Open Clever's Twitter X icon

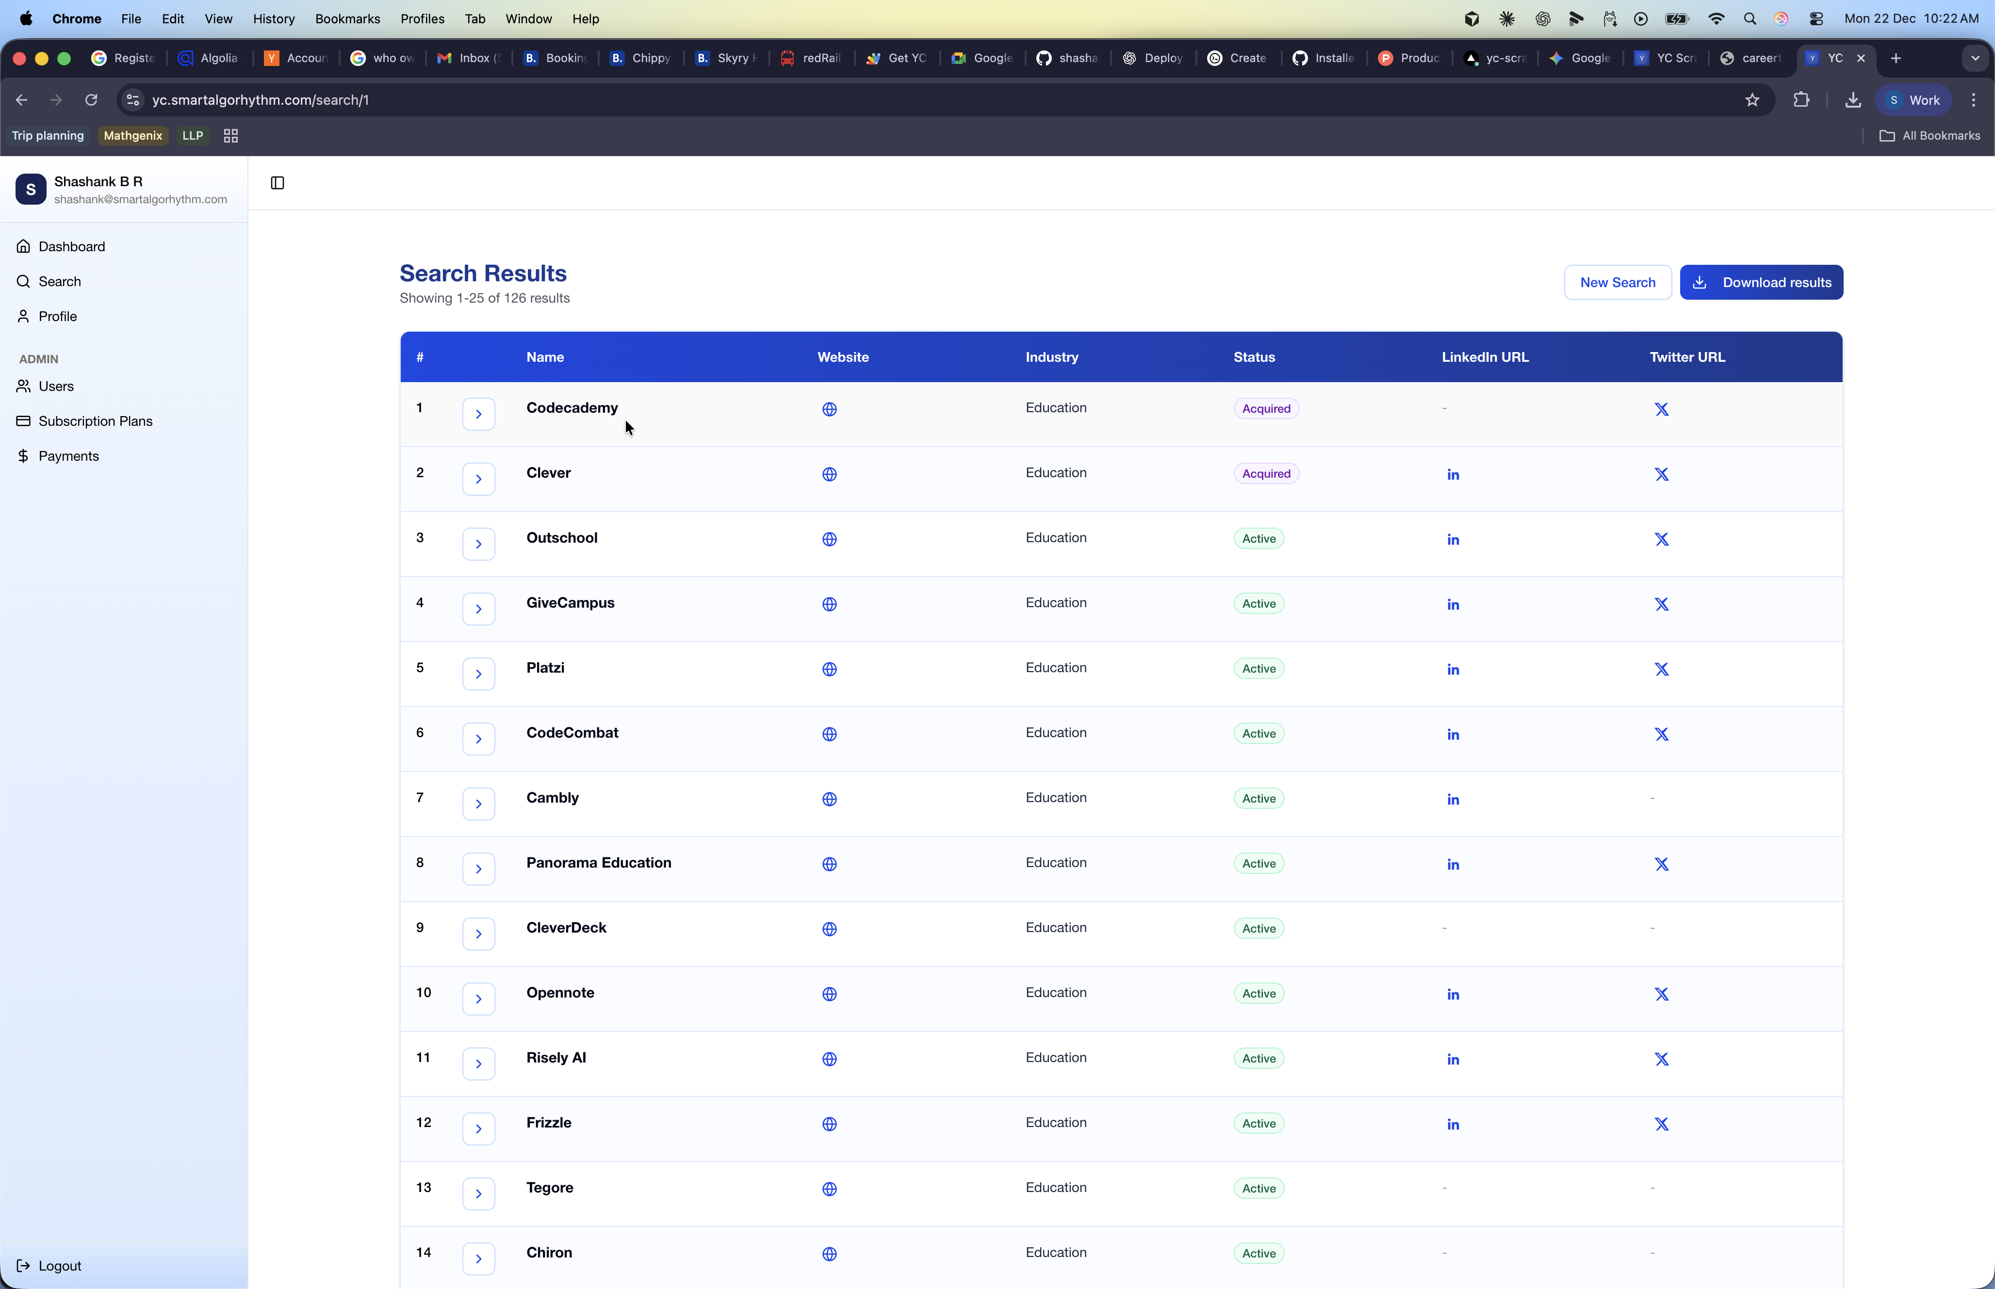pos(1661,474)
